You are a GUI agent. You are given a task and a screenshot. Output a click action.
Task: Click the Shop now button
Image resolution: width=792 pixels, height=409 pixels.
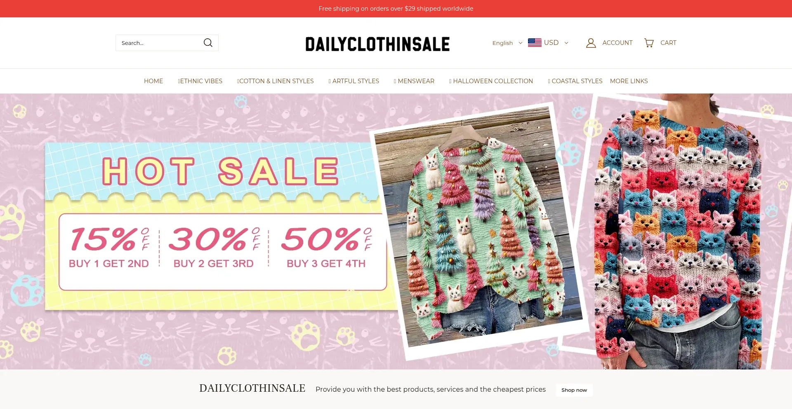[574, 390]
